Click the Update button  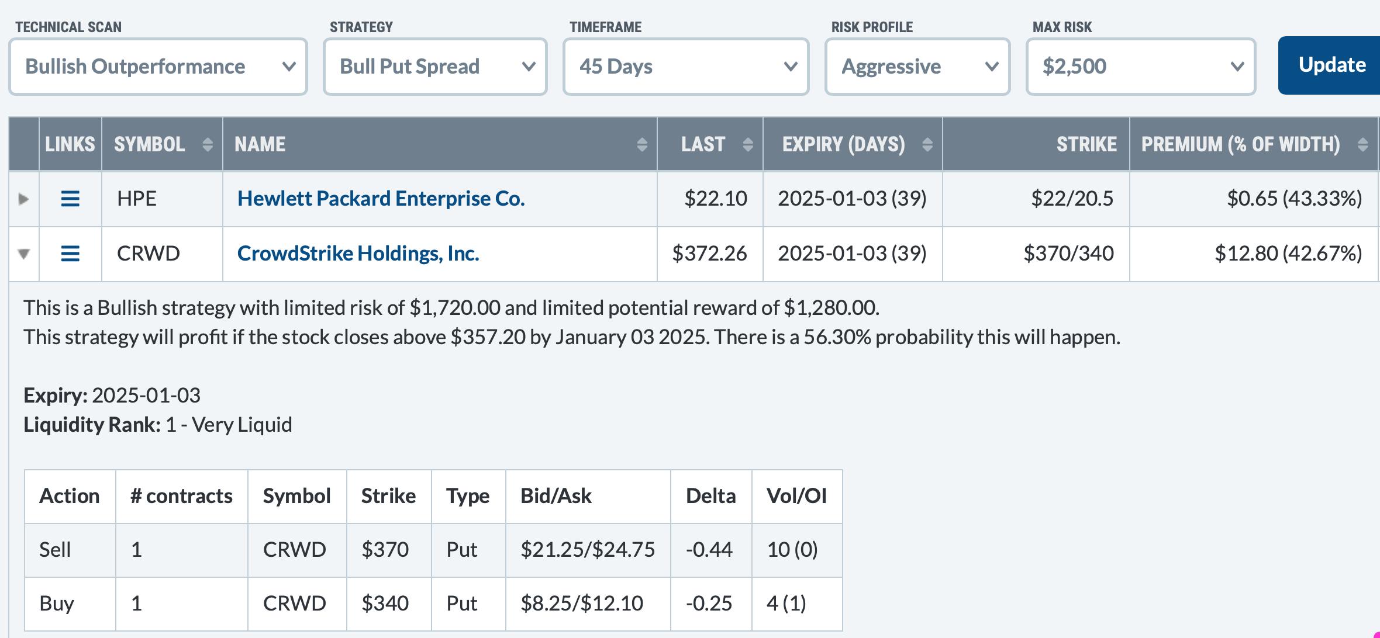(1331, 65)
